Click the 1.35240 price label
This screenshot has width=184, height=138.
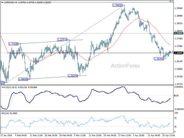[x=73, y=76]
